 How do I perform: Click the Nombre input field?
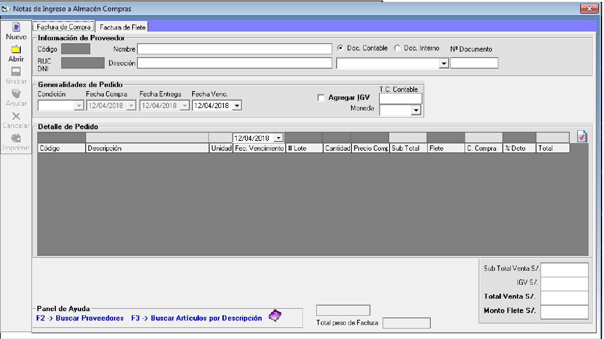[x=234, y=49]
